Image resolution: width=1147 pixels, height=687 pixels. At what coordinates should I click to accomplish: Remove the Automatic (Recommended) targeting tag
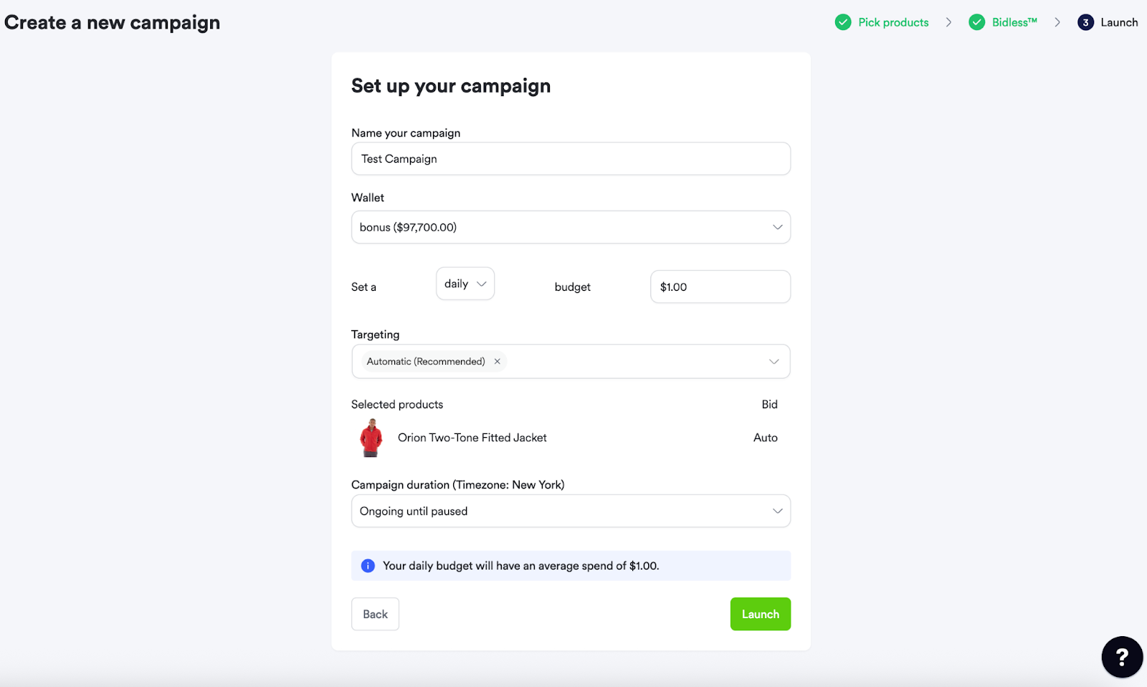pos(497,362)
